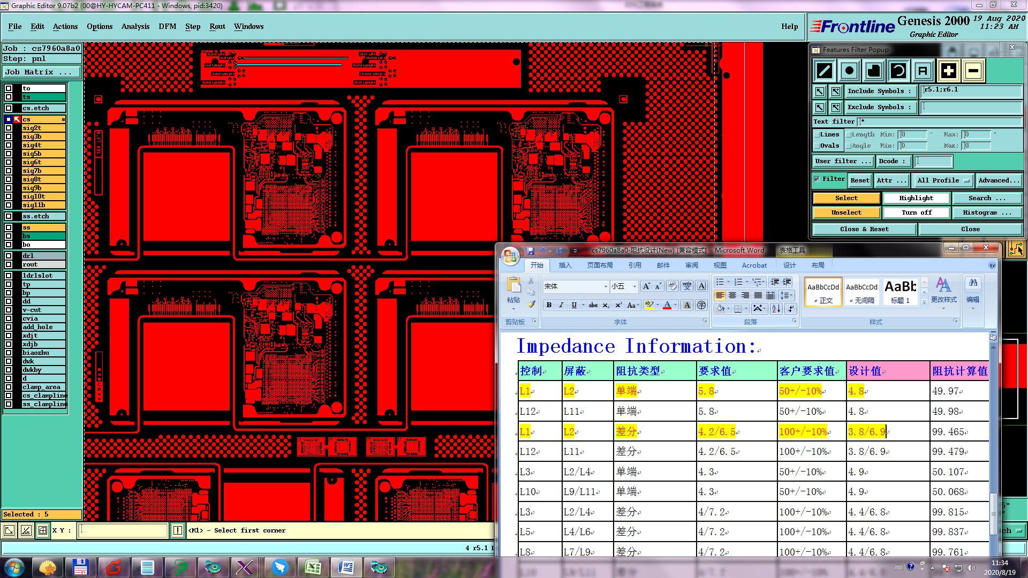
Task: Click the Save icon in Word quick access
Action: 531,250
